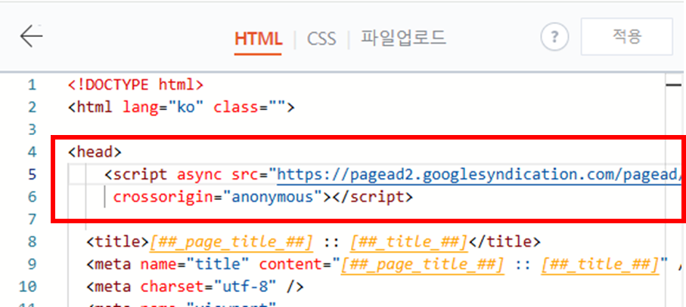This screenshot has width=686, height=307.
Task: Place cursor on the <head> tag
Action: [x=95, y=152]
